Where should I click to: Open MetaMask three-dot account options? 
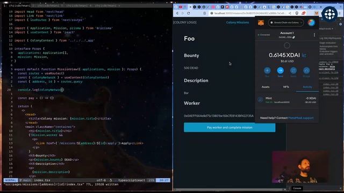[314, 35]
